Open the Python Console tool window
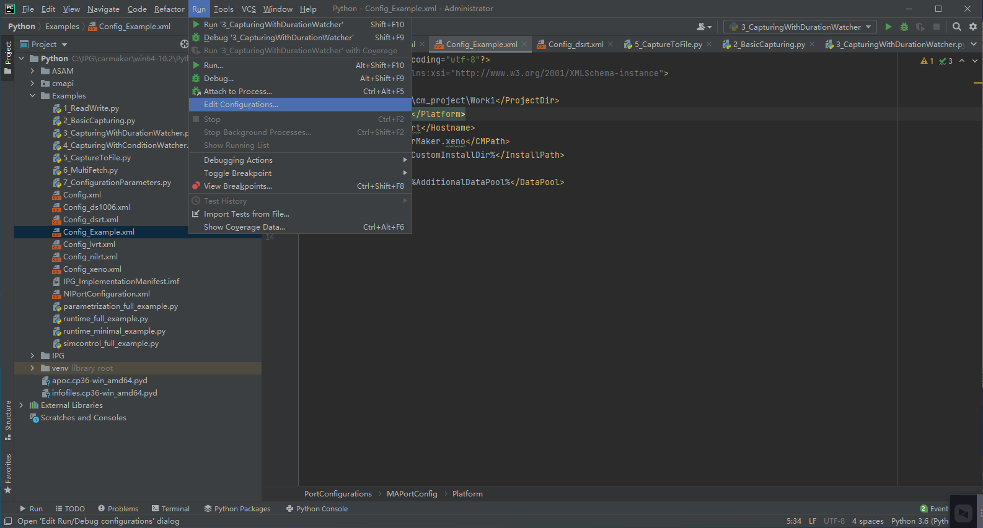Screen dimensions: 983x528 point(317,509)
